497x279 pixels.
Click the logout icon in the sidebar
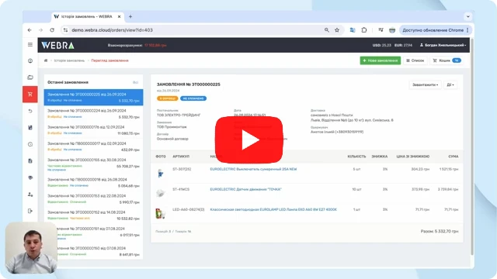(30, 211)
